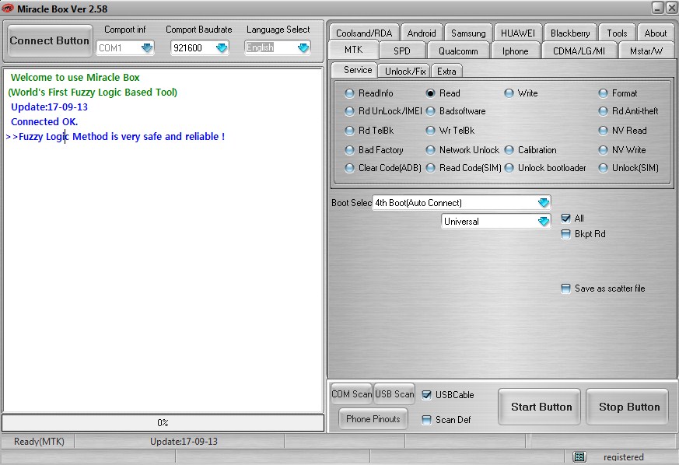Check the Bkpt Rd option
This screenshot has width=679, height=465.
point(566,234)
